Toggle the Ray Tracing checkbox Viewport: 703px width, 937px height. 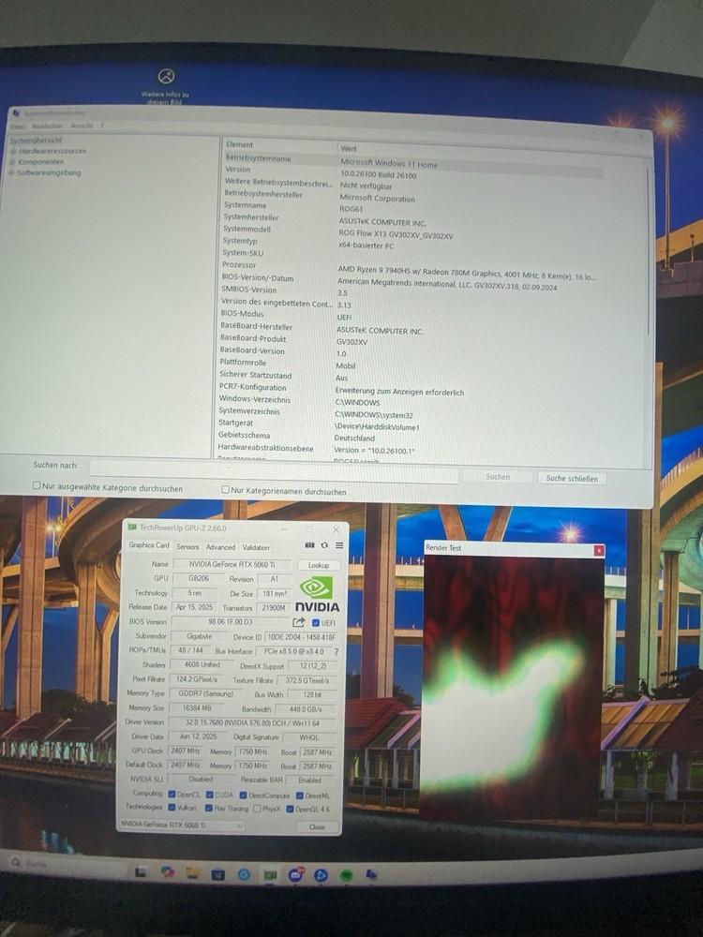(209, 808)
